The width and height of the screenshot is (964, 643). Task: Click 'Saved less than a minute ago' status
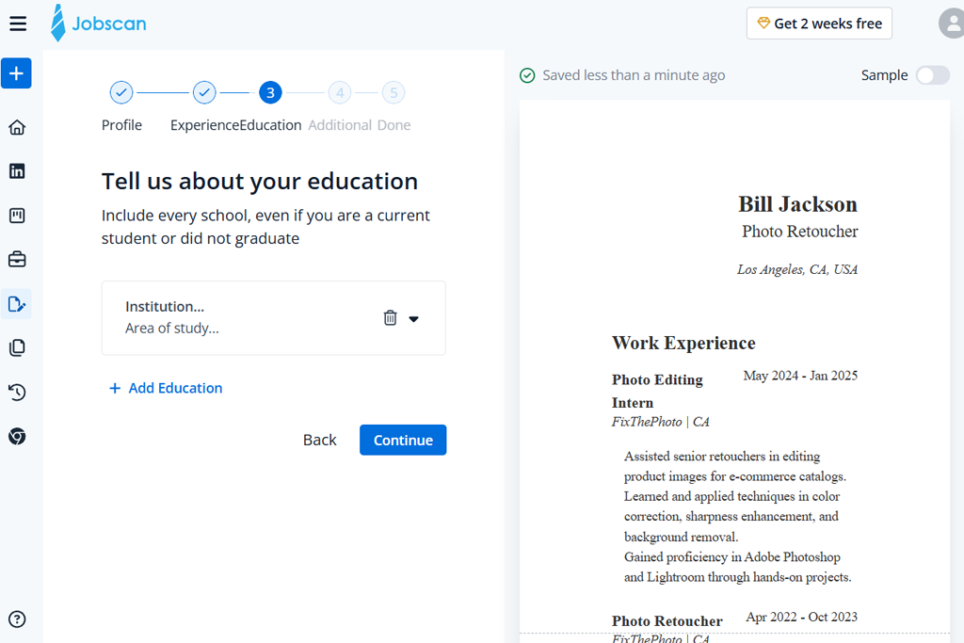click(634, 75)
